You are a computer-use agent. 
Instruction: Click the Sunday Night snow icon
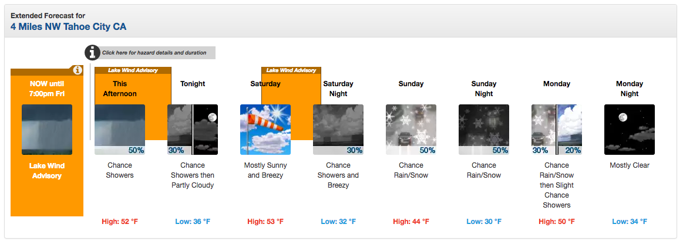click(483, 130)
